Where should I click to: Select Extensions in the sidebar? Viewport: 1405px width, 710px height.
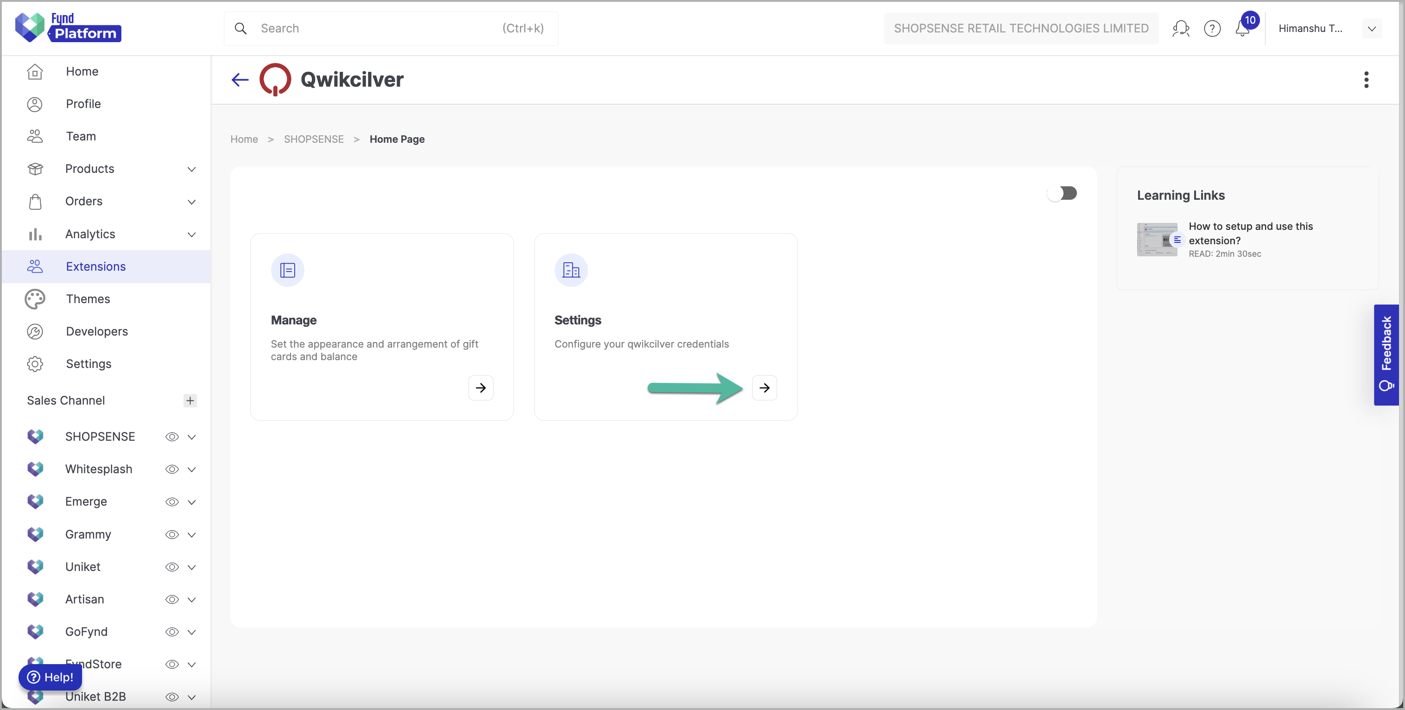point(107,266)
